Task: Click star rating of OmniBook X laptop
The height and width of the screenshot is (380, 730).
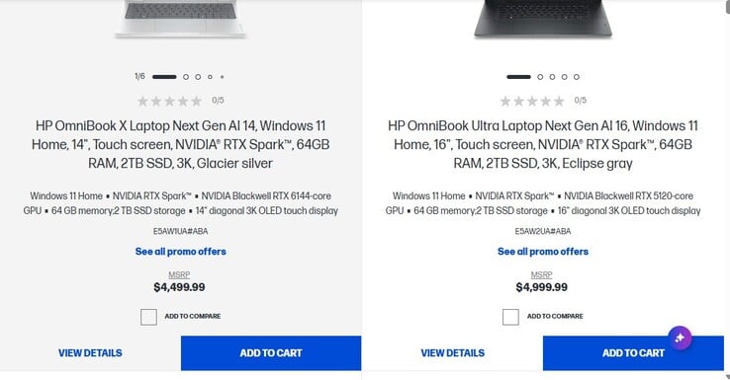Action: tap(169, 101)
